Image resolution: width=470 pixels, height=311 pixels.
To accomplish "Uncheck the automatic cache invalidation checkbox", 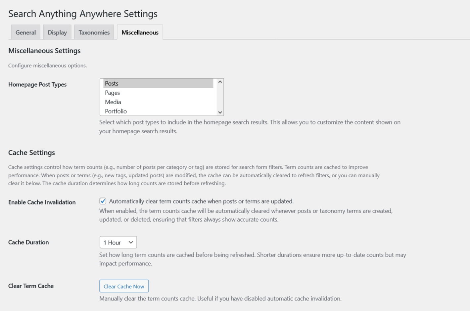I will (x=103, y=201).
